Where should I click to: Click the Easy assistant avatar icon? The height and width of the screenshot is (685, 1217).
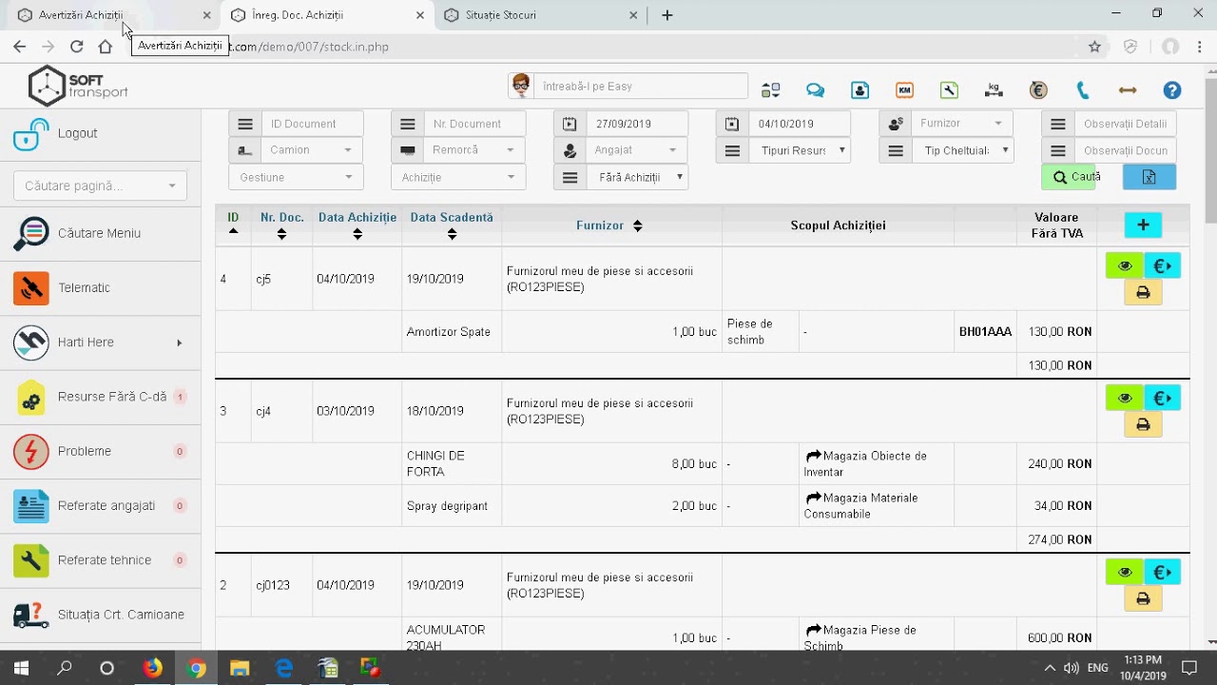point(521,86)
